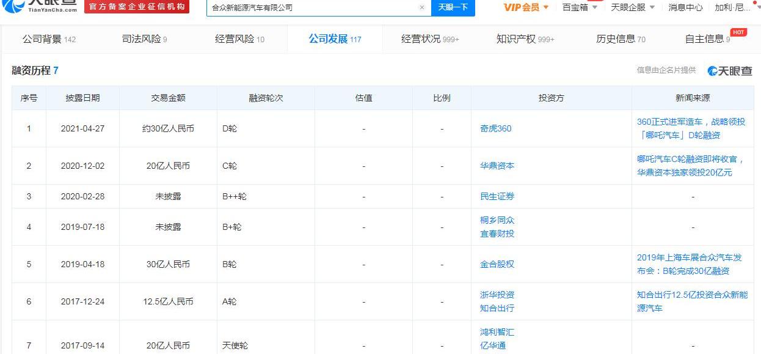Open investor link 民生证券

point(497,196)
